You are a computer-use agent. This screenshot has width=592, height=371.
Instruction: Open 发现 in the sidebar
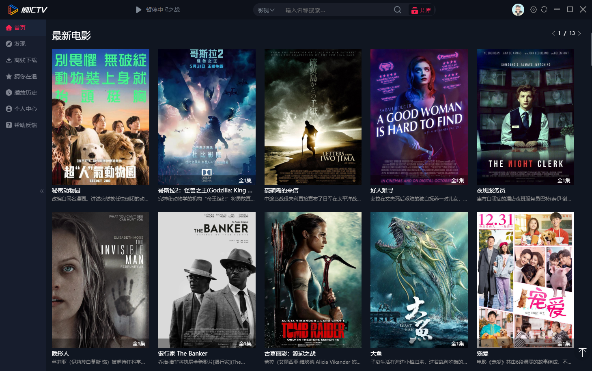23,44
